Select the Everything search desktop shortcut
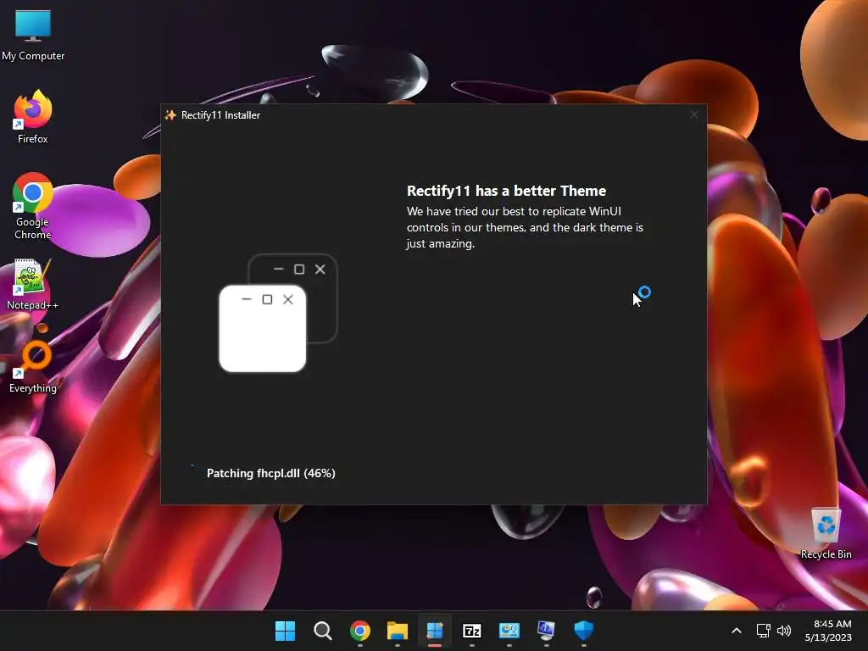This screenshot has height=651, width=868. [33, 367]
